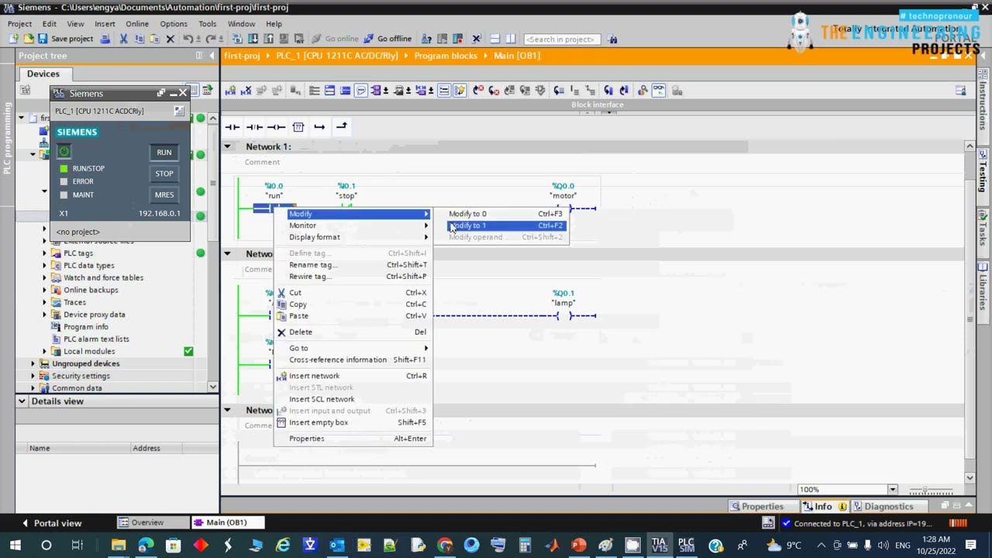Screen dimensions: 992x558
Task: Click the close branch icon in favorites
Action: pos(341,126)
